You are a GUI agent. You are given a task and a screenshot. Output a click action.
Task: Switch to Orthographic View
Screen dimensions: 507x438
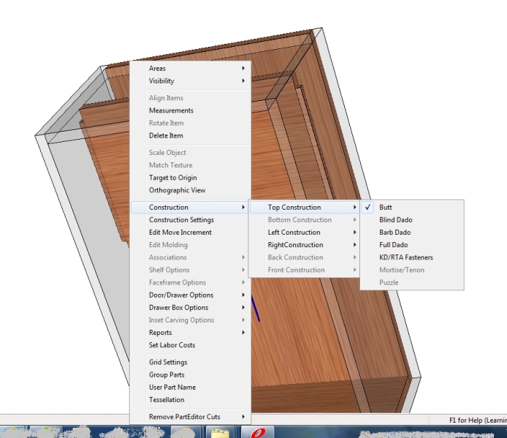coord(177,190)
